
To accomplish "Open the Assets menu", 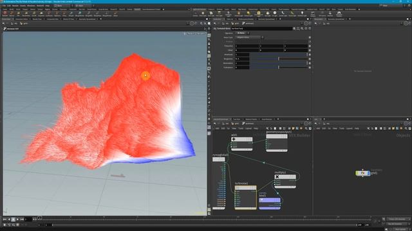I will pos(23,6).
